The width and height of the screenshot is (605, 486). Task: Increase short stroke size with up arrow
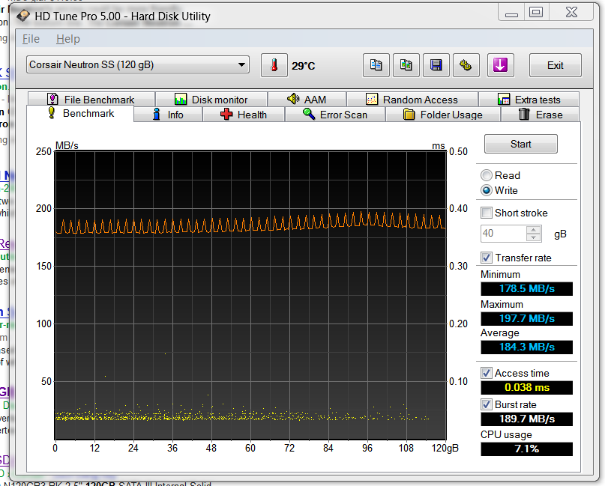pyautogui.click(x=534, y=230)
